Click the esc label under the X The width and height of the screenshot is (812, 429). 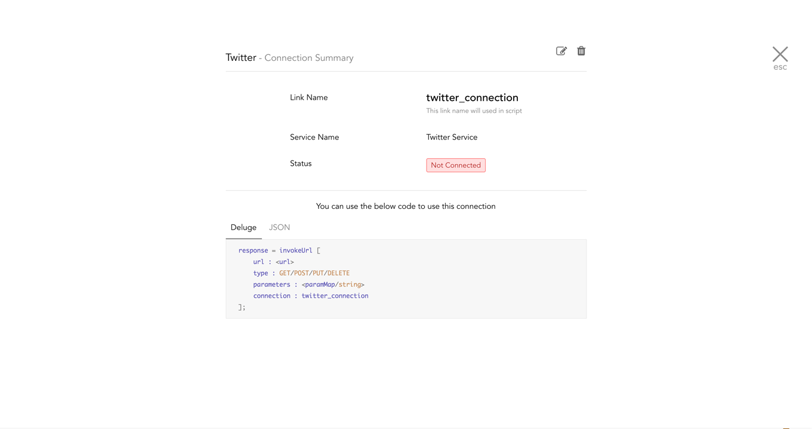(x=780, y=67)
